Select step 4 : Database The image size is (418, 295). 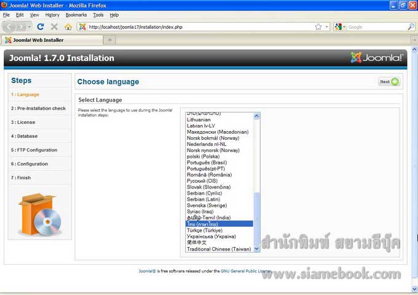tap(24, 136)
